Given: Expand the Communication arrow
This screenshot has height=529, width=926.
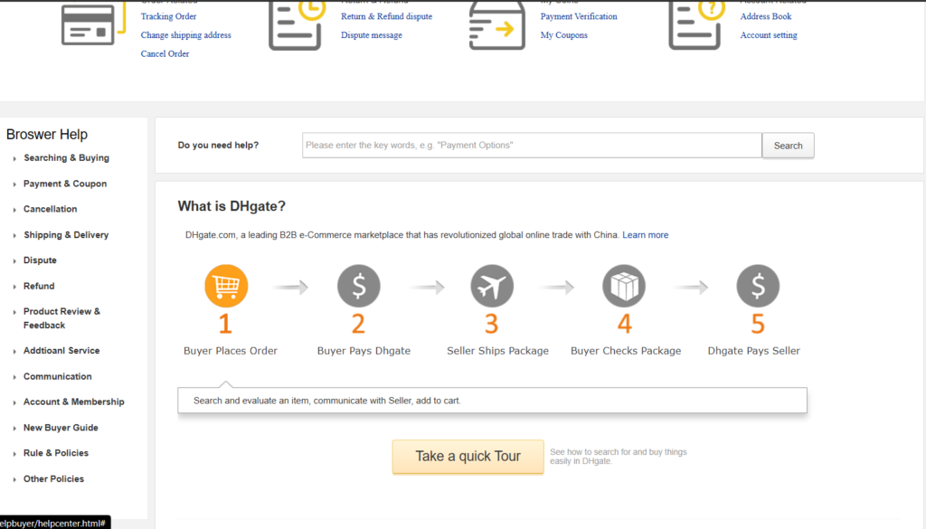Looking at the screenshot, I should (14, 377).
